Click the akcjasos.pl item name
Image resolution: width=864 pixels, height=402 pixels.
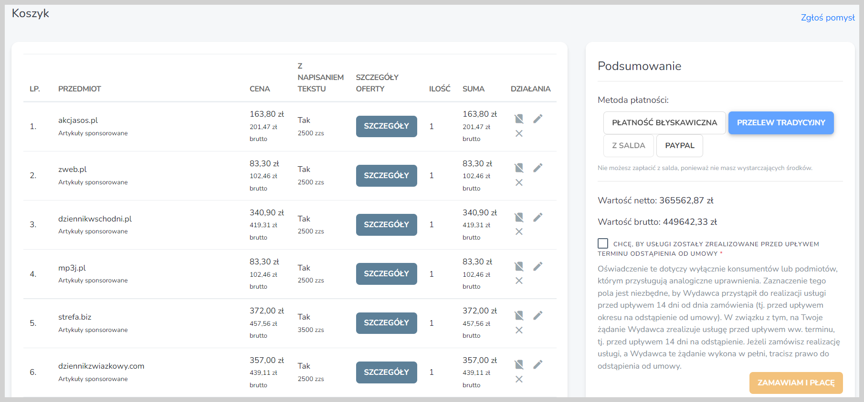click(x=78, y=121)
